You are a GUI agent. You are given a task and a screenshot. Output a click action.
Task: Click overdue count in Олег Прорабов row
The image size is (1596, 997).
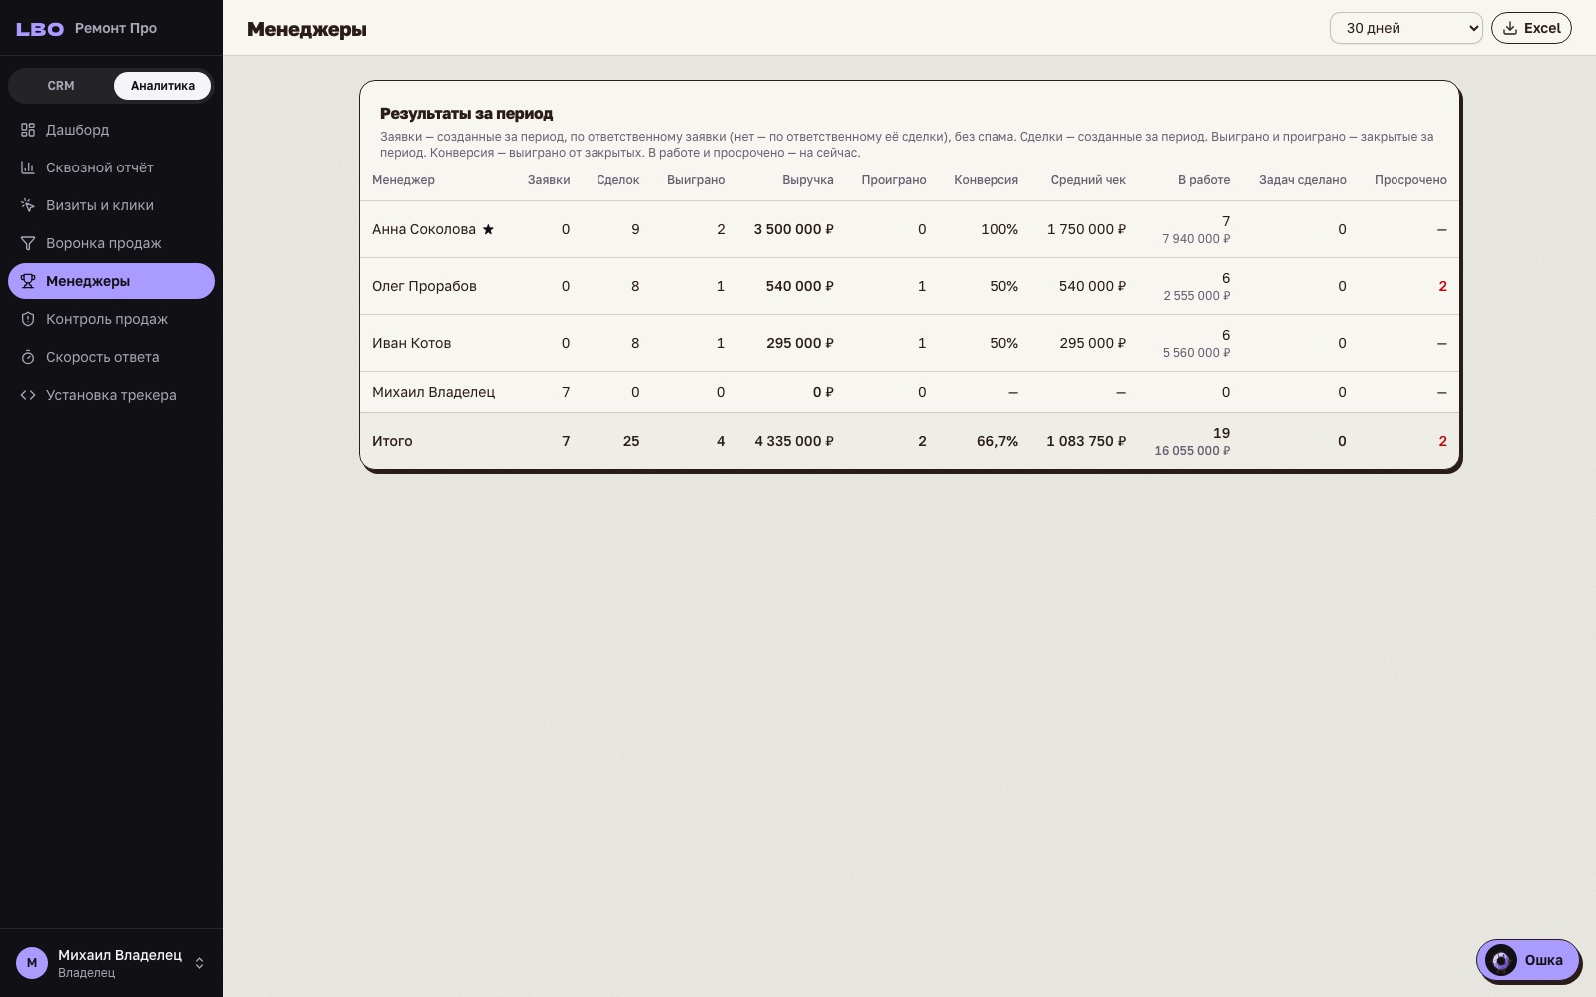click(x=1442, y=286)
